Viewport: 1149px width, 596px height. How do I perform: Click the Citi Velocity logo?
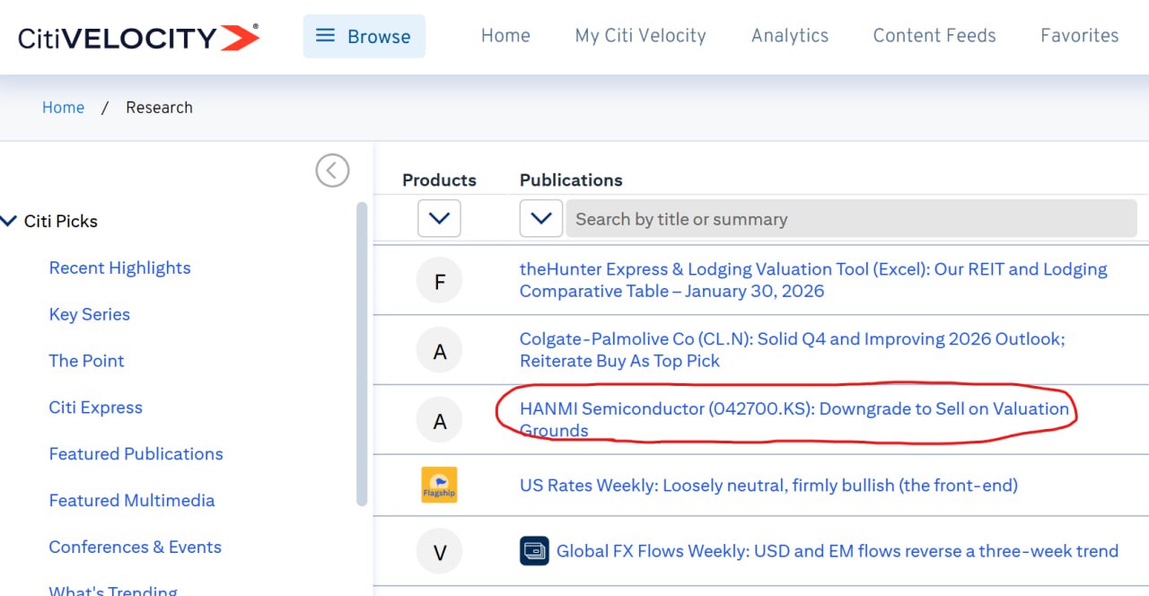[139, 38]
